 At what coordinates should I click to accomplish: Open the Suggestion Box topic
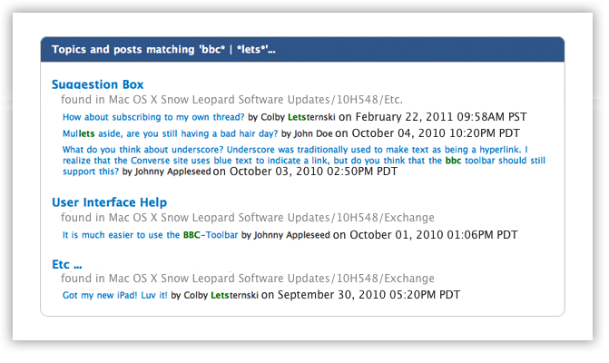[x=97, y=84]
